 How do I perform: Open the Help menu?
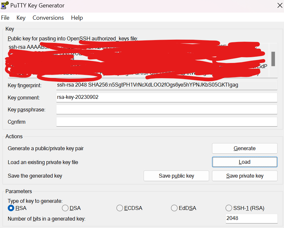click(77, 18)
